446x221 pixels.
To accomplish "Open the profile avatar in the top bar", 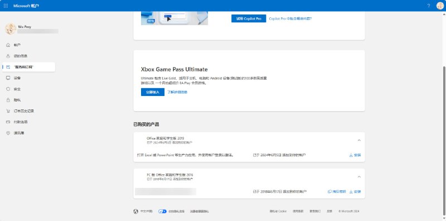I will (440, 6).
